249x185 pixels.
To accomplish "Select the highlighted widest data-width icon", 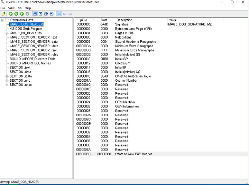I will pyautogui.click(x=59, y=14).
